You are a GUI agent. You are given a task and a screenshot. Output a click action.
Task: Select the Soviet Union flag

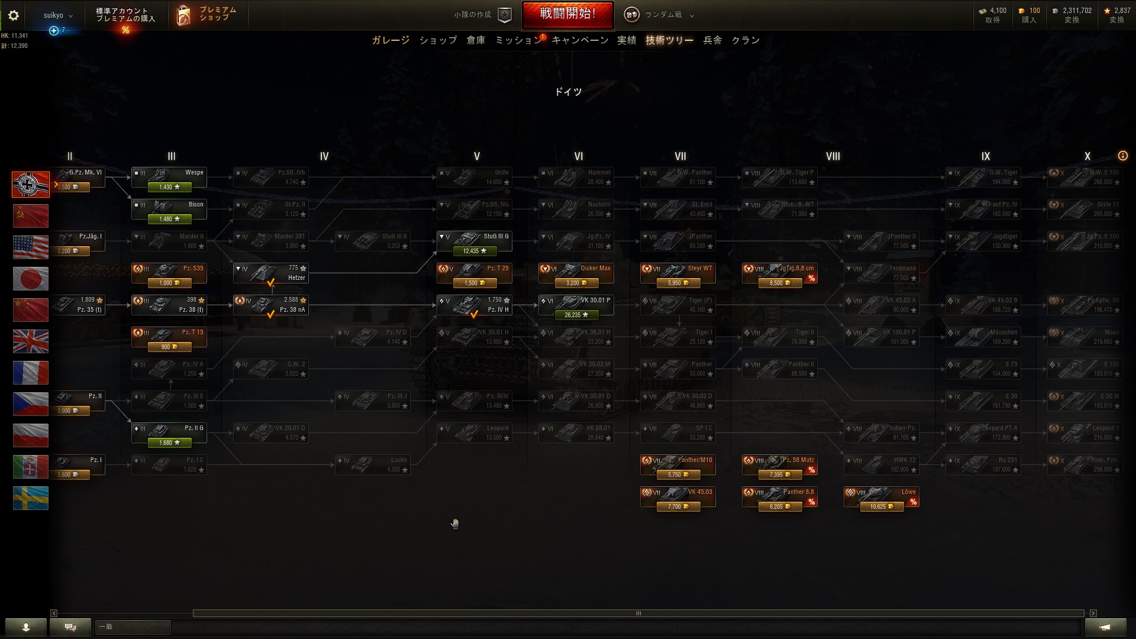click(31, 216)
